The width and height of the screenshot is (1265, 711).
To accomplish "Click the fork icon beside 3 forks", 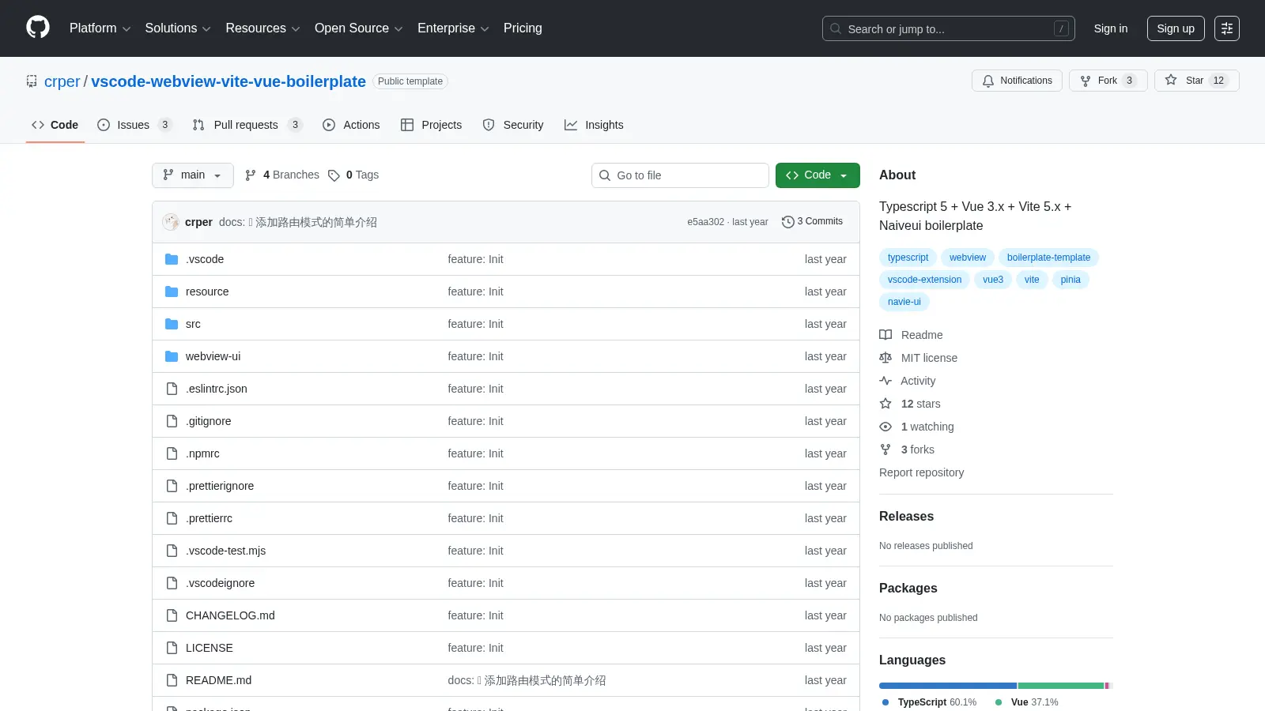I will point(885,450).
